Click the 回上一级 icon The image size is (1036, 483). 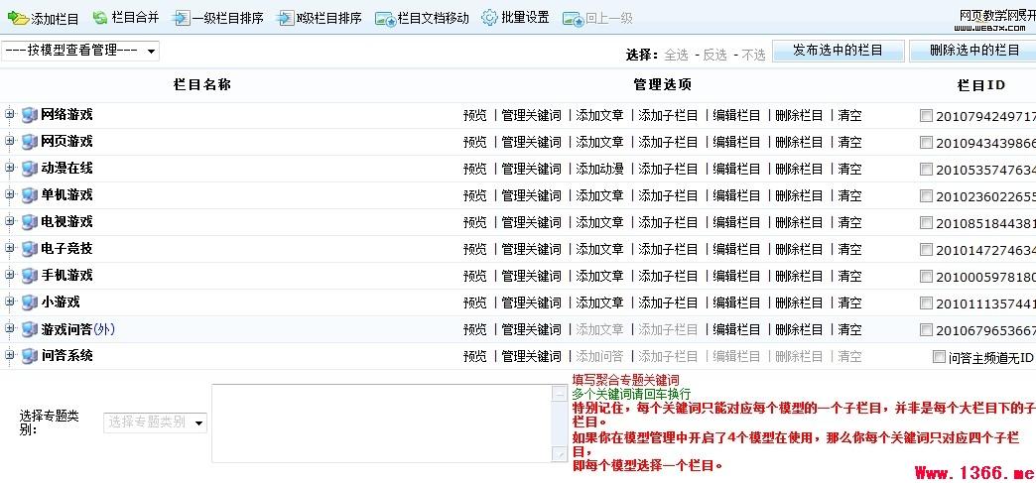point(572,18)
